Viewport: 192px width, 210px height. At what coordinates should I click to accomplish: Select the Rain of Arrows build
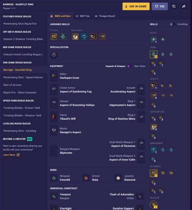point(12,85)
